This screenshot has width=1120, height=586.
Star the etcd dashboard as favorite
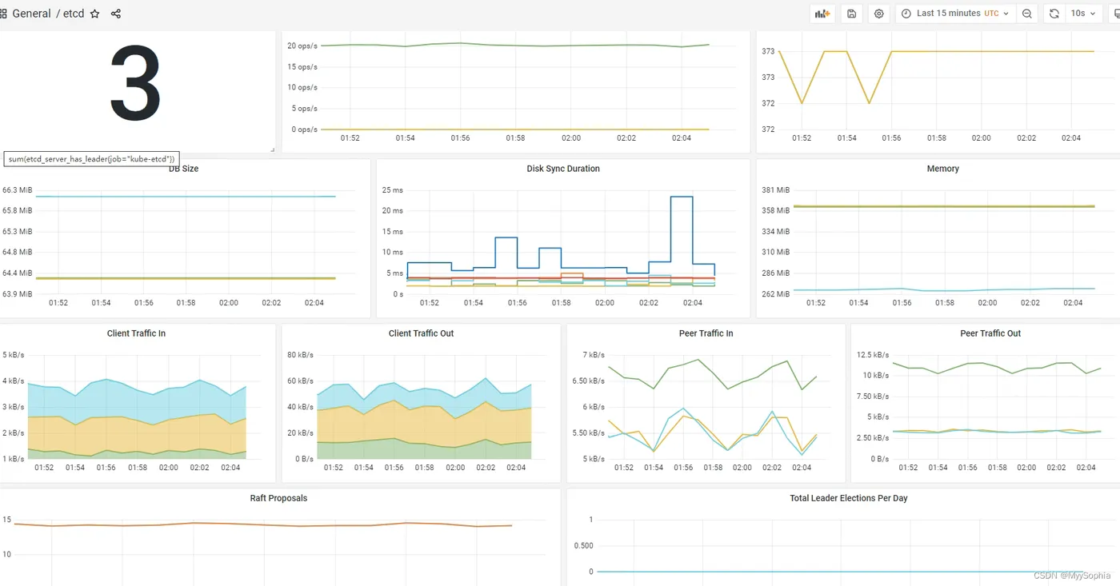coord(95,14)
